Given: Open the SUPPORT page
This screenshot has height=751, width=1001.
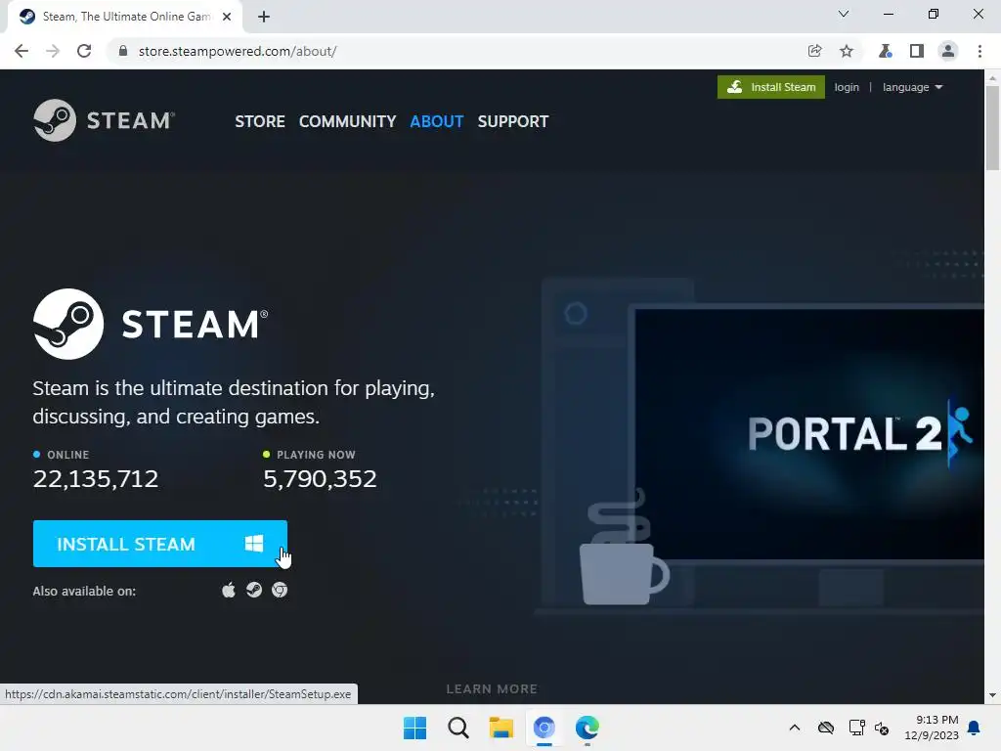Looking at the screenshot, I should 513,121.
